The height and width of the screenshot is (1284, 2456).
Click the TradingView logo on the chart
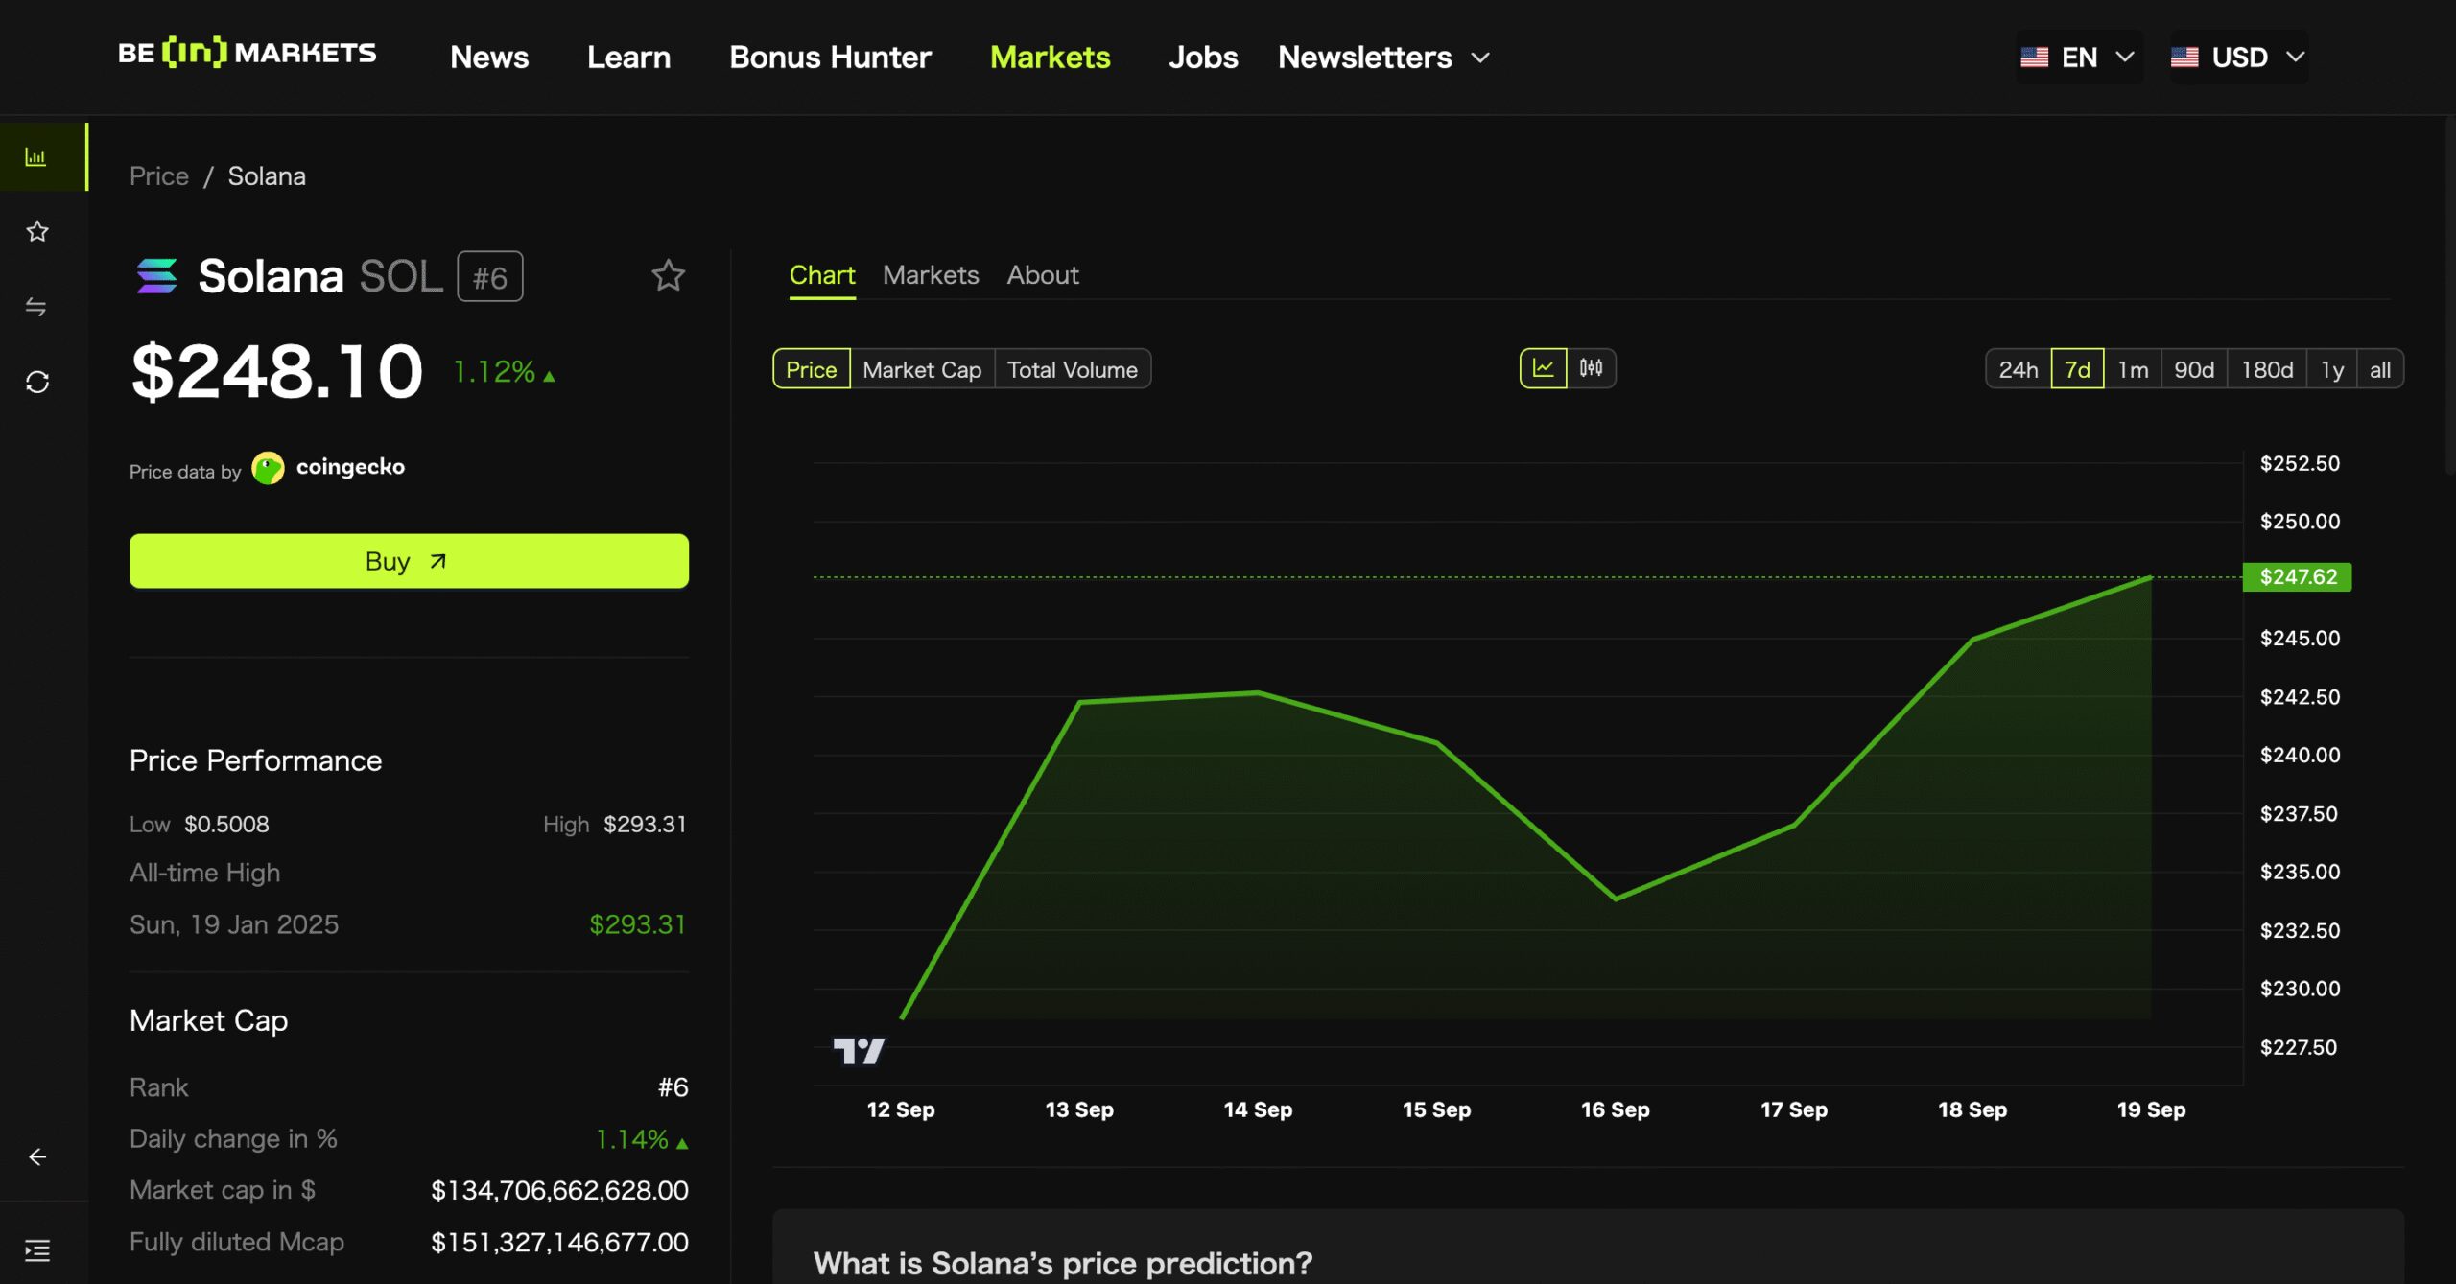point(859,1051)
